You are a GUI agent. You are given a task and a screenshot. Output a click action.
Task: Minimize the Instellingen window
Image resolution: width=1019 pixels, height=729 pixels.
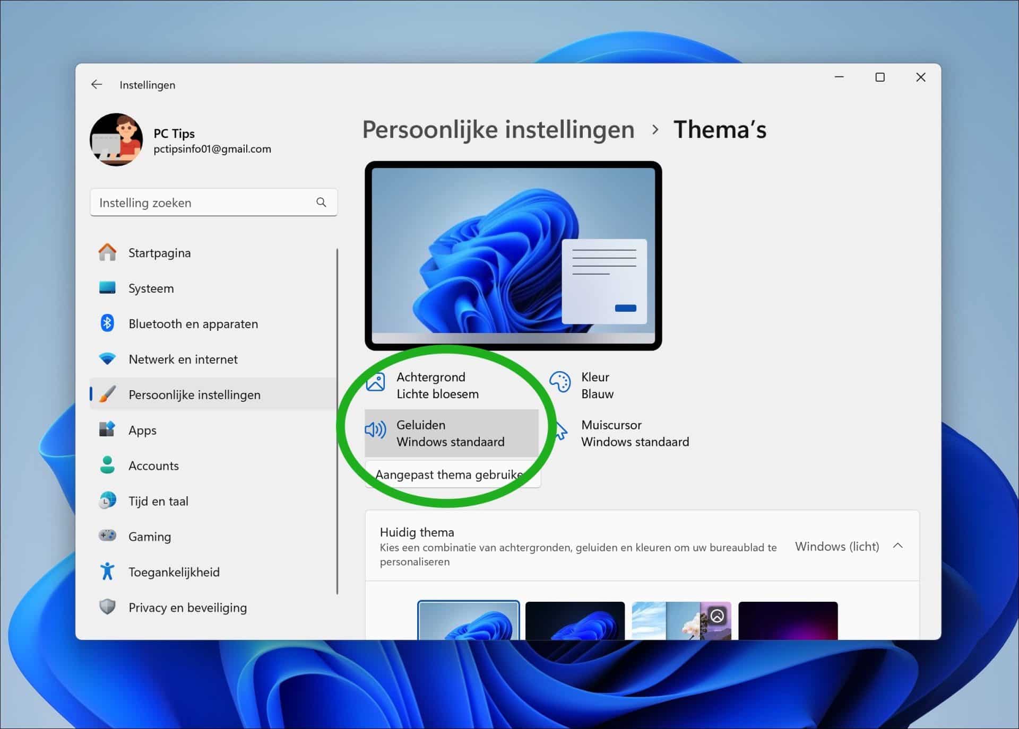coord(839,77)
